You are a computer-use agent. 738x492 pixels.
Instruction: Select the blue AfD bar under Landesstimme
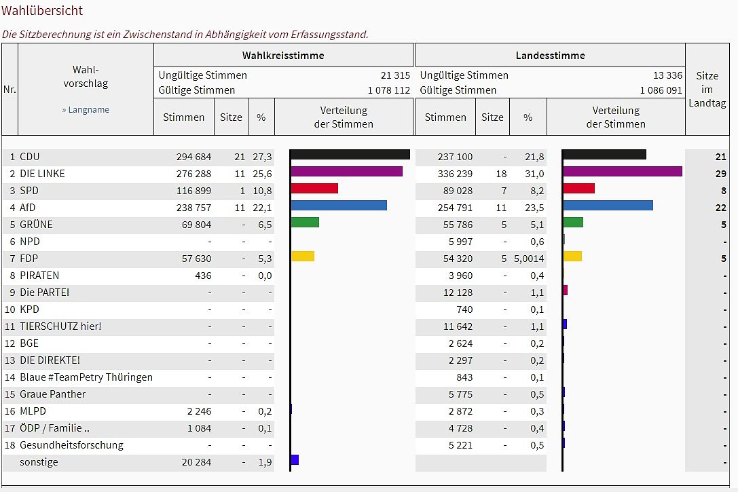point(608,206)
